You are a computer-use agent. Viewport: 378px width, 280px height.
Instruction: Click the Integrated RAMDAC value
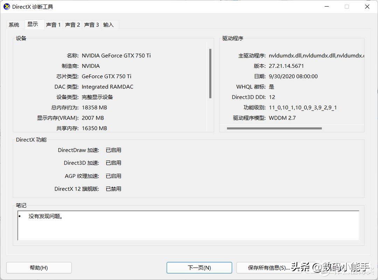click(x=107, y=87)
